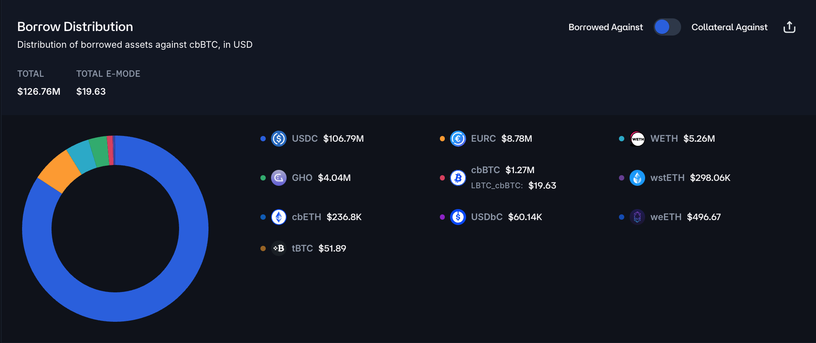Click the share/export icon
816x343 pixels.
tap(789, 27)
